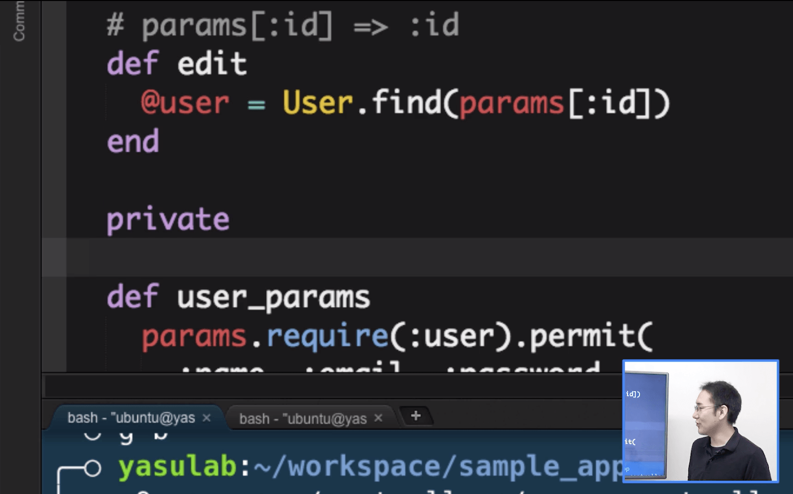This screenshot has height=494, width=793.
Task: Open the Comm side panel tab
Action: [19, 21]
